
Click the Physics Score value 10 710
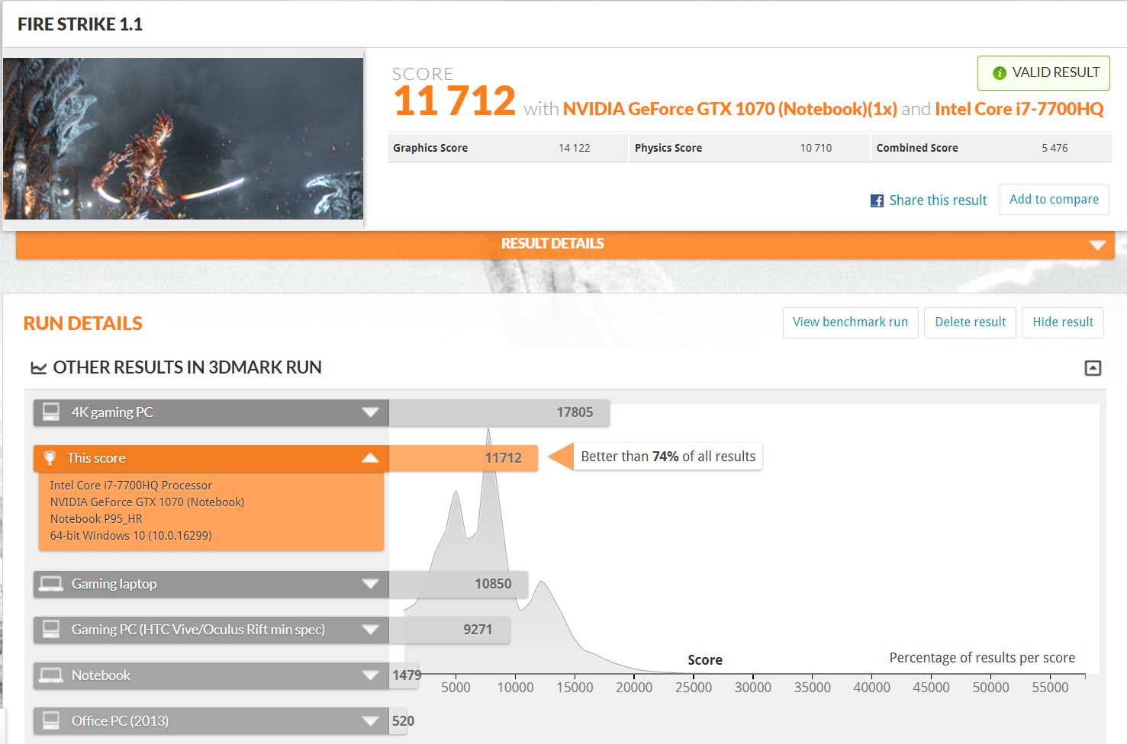tap(816, 148)
